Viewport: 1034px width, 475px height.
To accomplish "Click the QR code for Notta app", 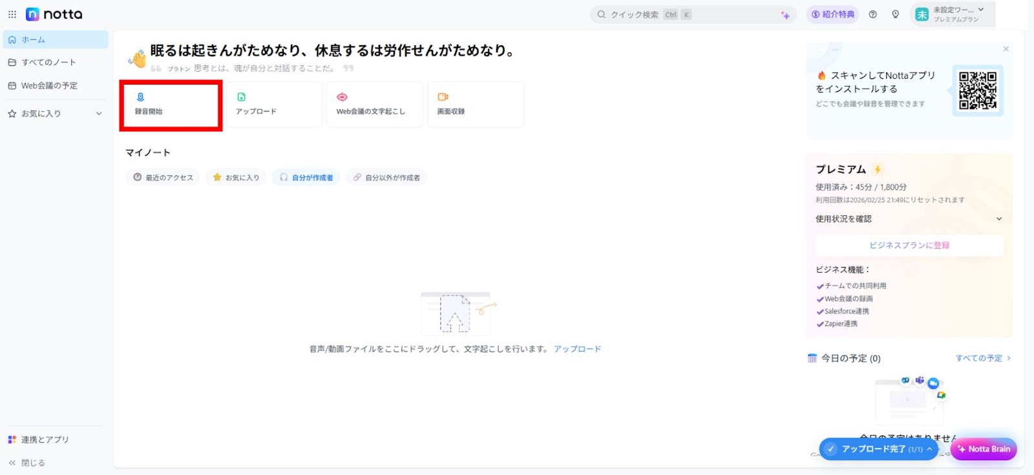I will tap(978, 90).
